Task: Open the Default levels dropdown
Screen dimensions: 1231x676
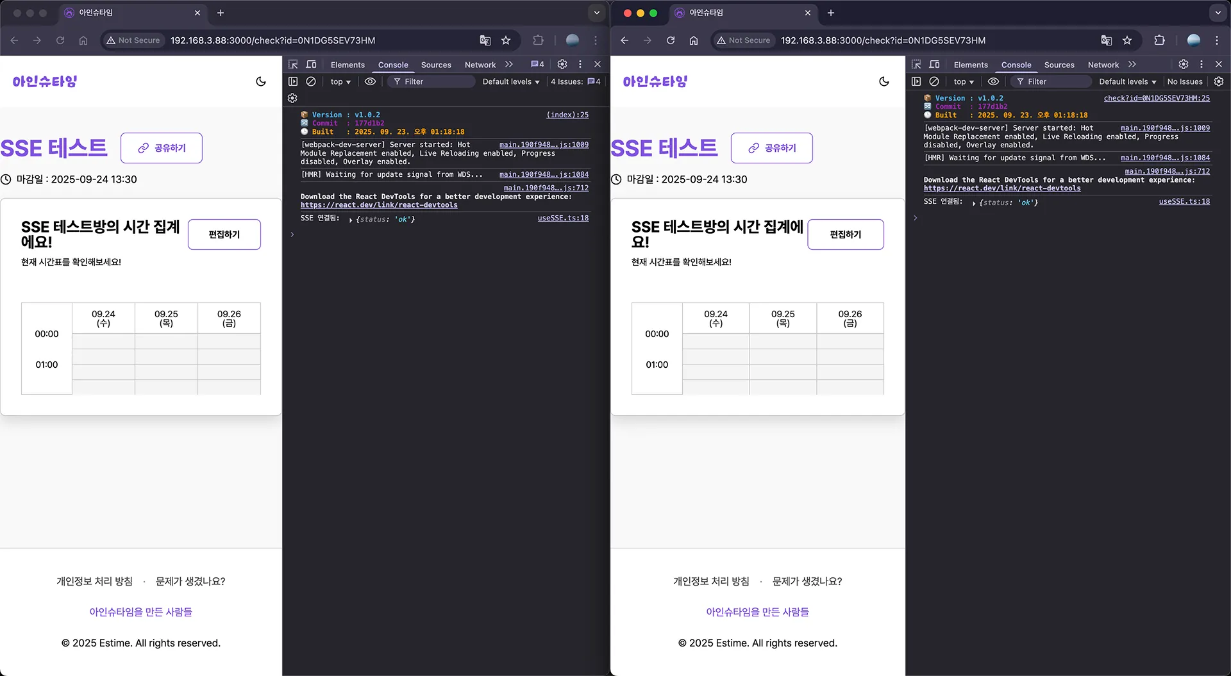Action: tap(510, 81)
